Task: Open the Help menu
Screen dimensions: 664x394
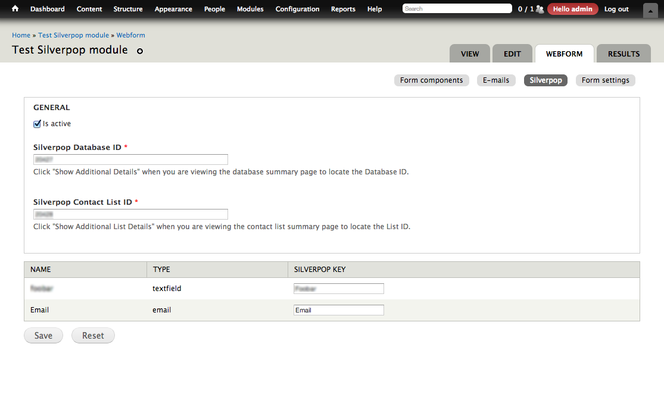Action: tap(375, 9)
